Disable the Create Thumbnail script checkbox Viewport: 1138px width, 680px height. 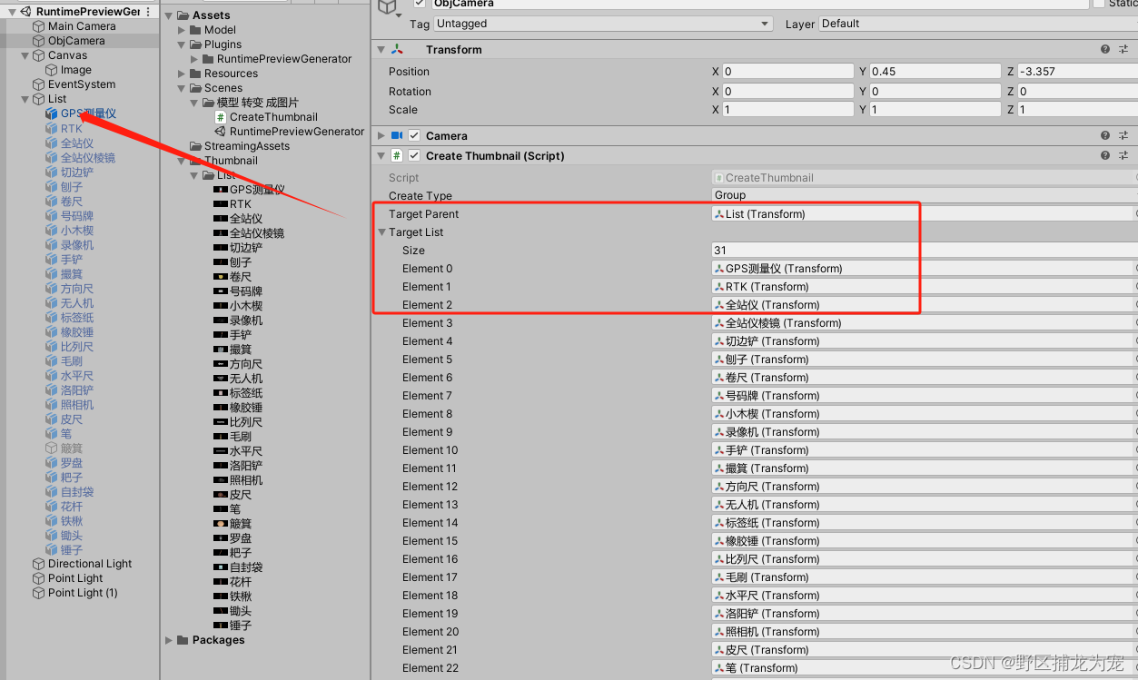(414, 155)
